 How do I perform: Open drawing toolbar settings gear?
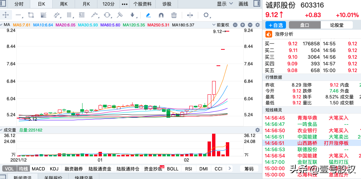(206, 15)
